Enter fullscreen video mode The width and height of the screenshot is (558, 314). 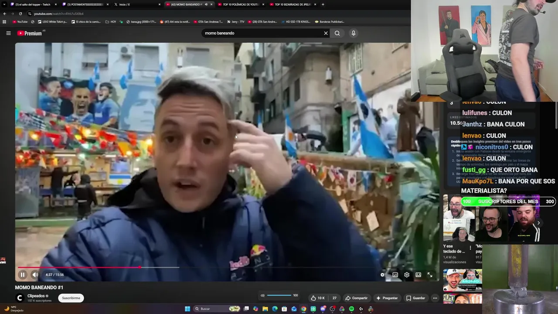point(430,275)
